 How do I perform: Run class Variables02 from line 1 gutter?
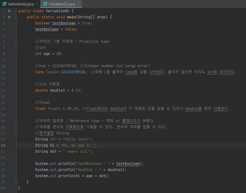click(x=9, y=11)
